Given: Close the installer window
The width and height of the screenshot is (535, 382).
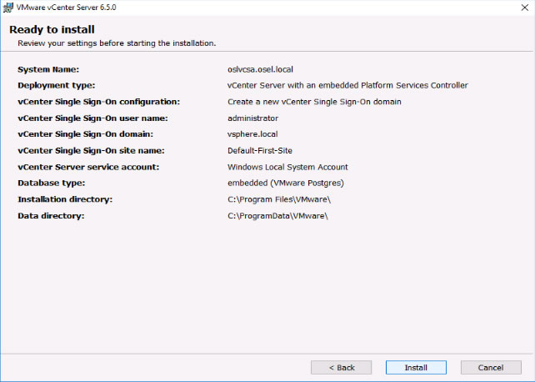Looking at the screenshot, I should click(525, 8).
